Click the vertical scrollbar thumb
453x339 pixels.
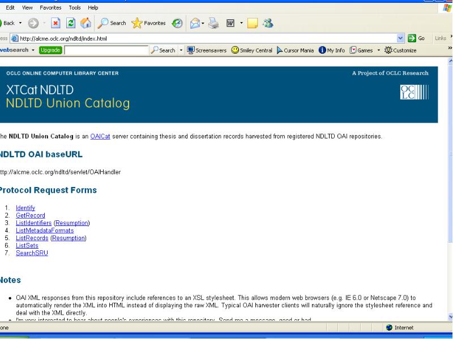pos(450,153)
